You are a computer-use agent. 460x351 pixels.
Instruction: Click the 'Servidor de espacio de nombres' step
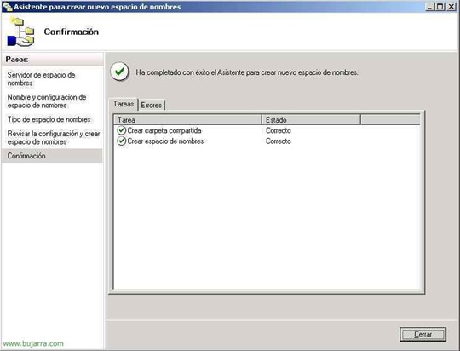[x=41, y=79]
